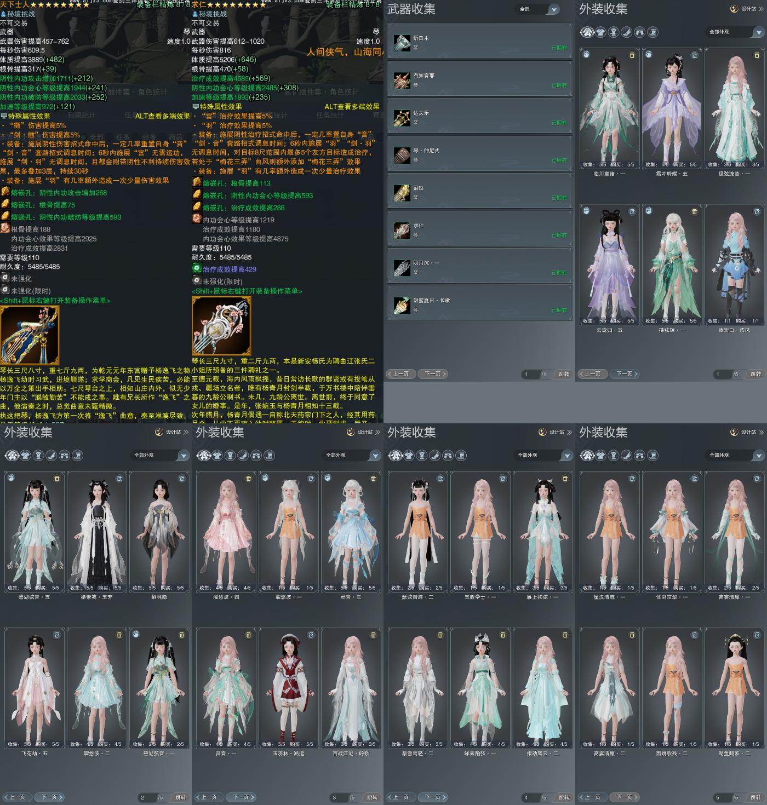Click the 有知音耶 weapon icon
The width and height of the screenshot is (767, 805).
pyautogui.click(x=402, y=80)
